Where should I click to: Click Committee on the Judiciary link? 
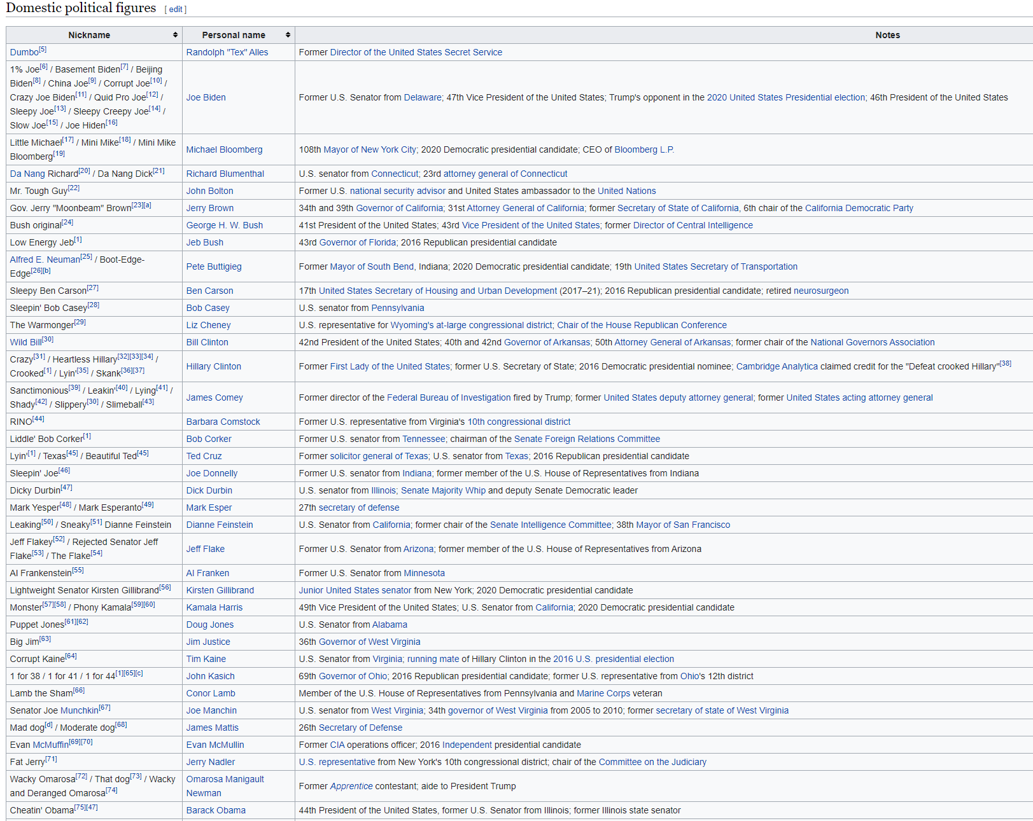pyautogui.click(x=652, y=762)
